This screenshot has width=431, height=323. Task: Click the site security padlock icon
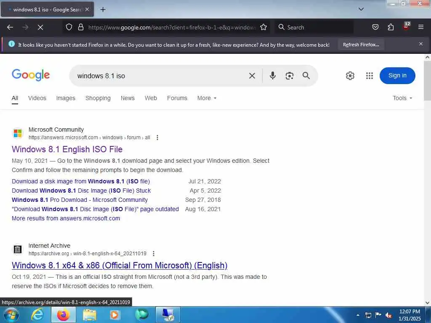80,27
